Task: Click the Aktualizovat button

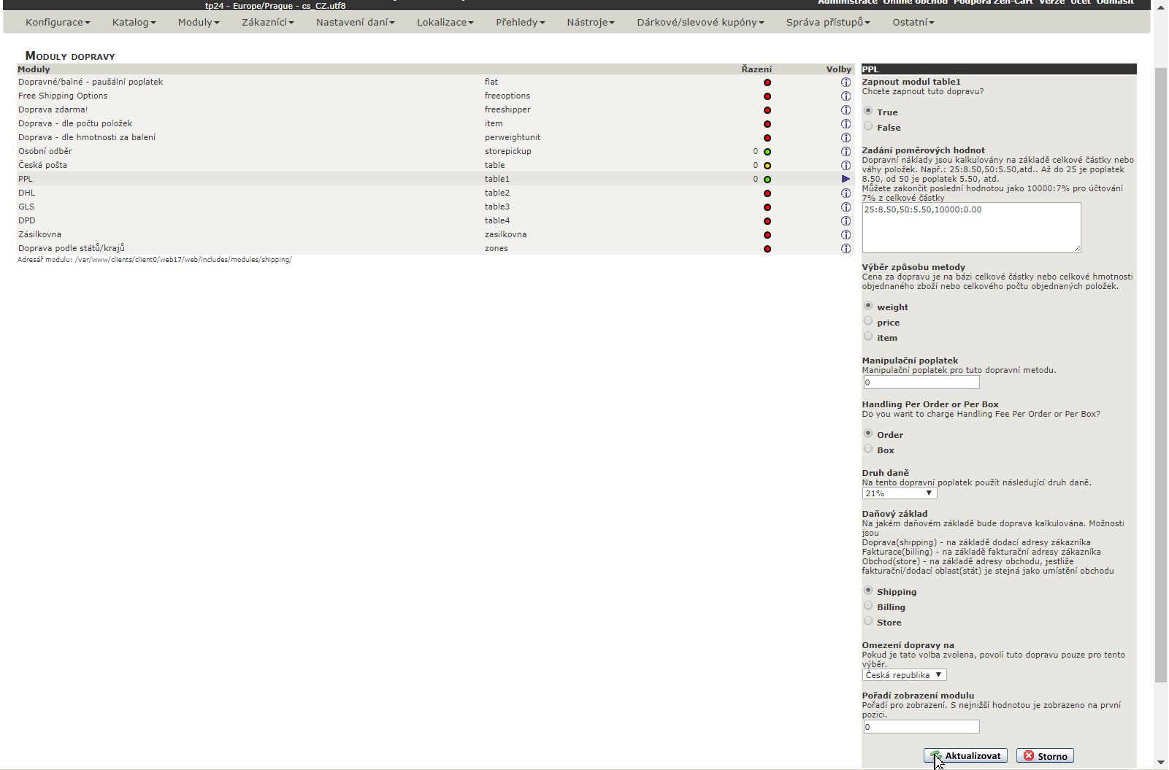Action: 965,756
